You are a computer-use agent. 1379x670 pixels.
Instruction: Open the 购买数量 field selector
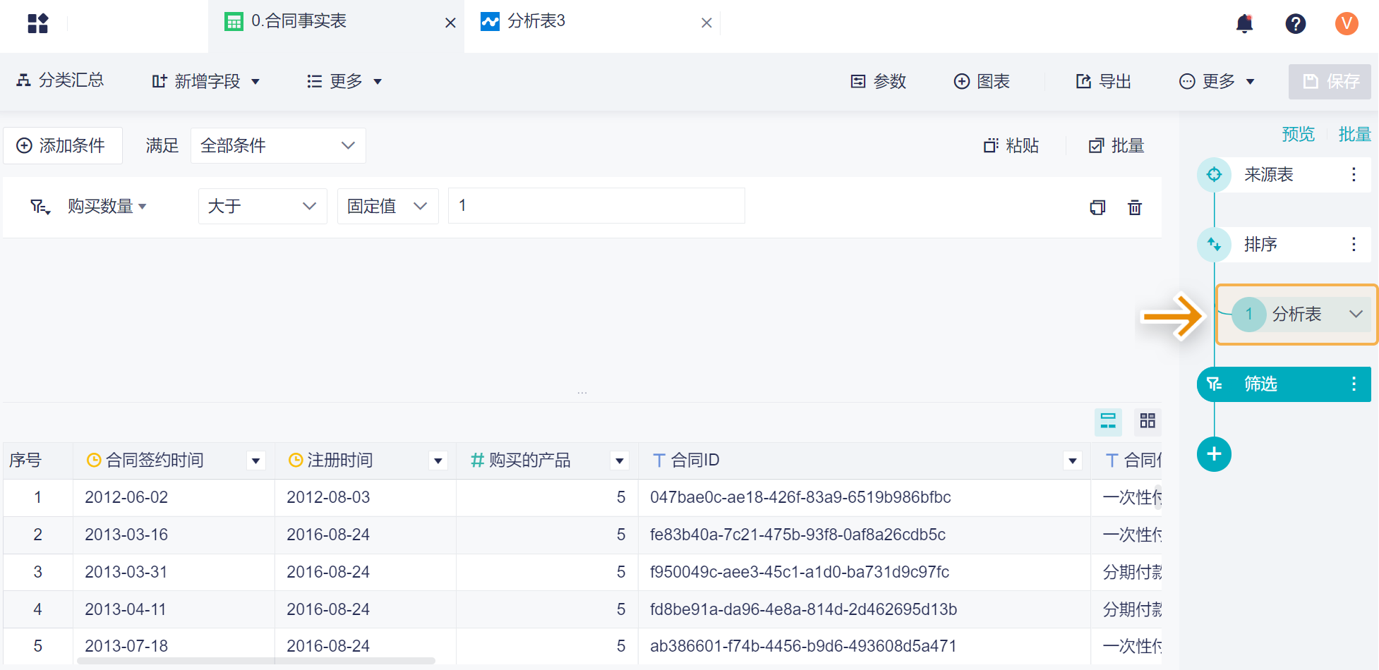coord(107,206)
